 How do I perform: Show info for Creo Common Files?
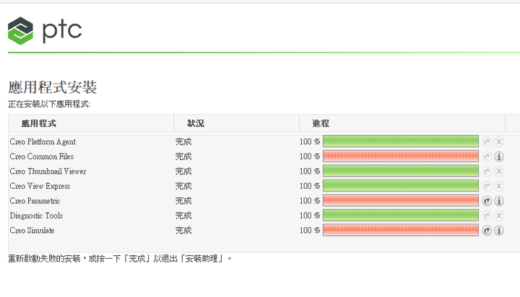coord(499,156)
